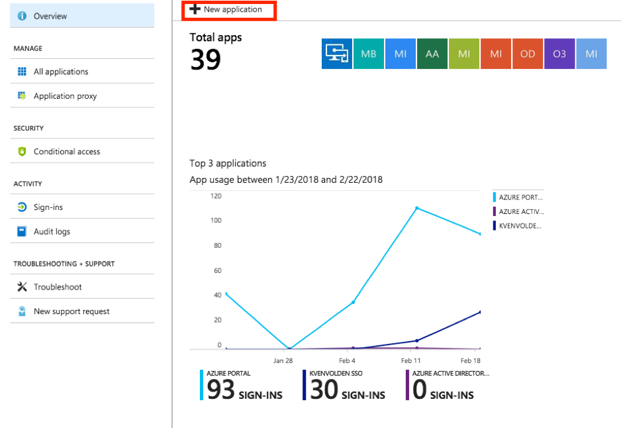Open the Overview menu item
The height and width of the screenshot is (428, 621).
click(82, 16)
